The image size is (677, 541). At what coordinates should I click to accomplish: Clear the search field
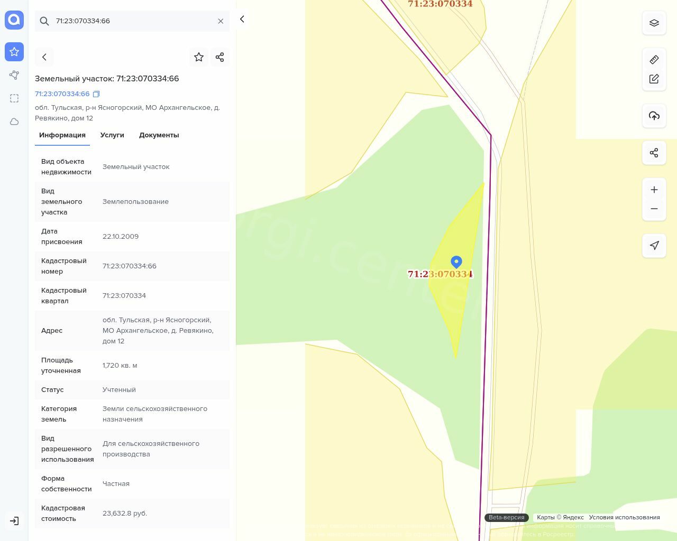pyautogui.click(x=221, y=21)
